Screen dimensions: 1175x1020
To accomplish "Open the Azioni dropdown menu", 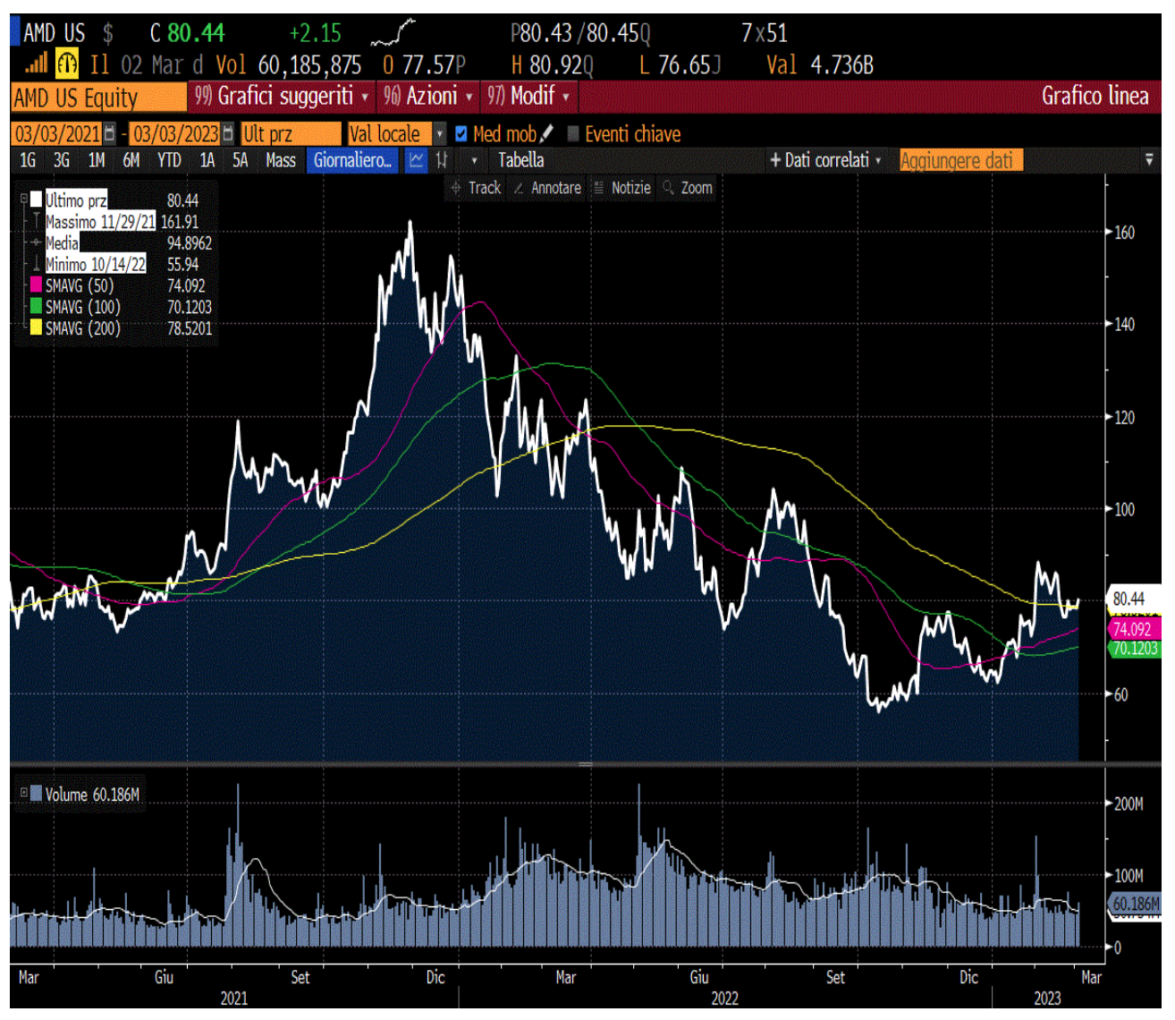I will (x=427, y=96).
